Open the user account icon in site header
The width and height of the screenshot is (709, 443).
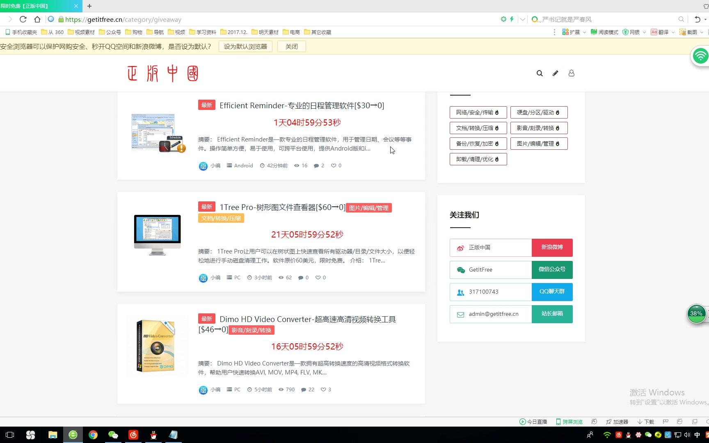[572, 73]
